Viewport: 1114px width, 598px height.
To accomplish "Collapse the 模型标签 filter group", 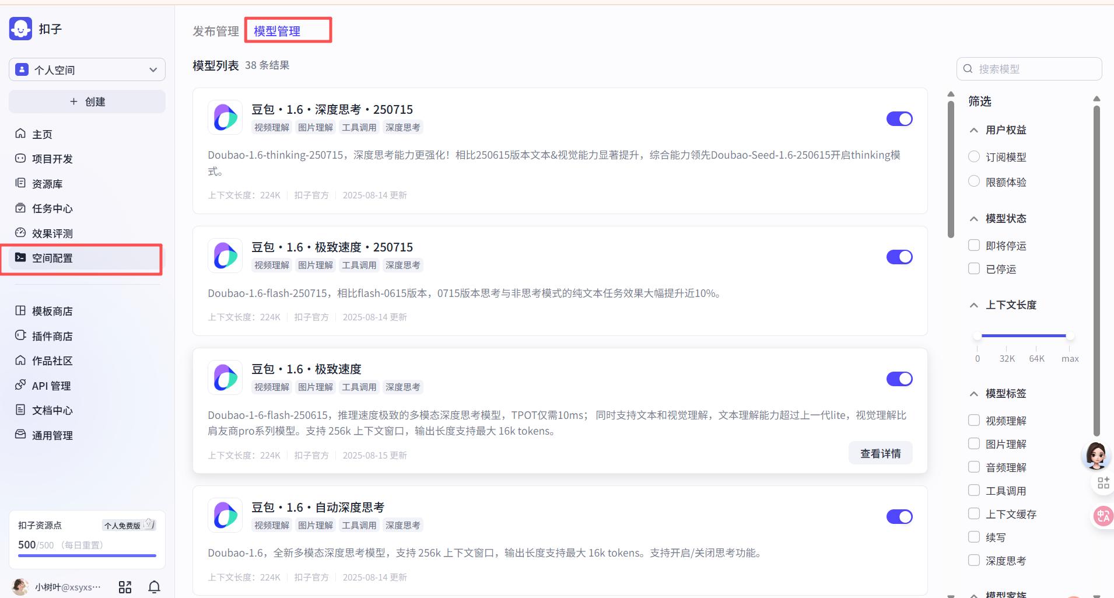I will pyautogui.click(x=973, y=394).
